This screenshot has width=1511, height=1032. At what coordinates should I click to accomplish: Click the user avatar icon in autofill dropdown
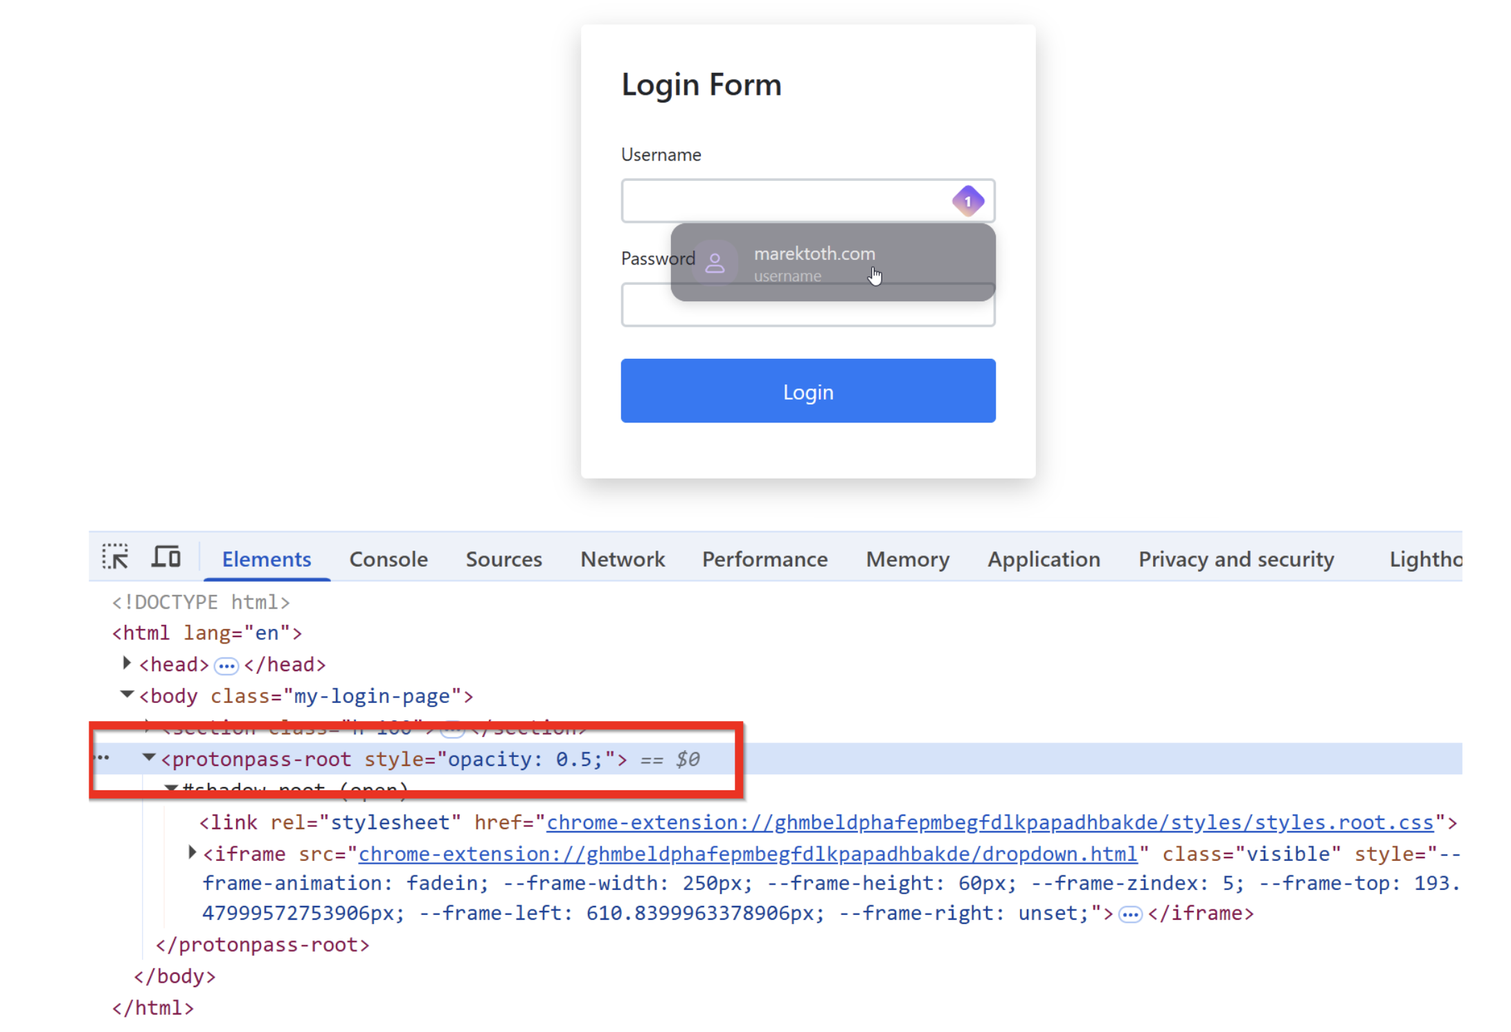(715, 263)
